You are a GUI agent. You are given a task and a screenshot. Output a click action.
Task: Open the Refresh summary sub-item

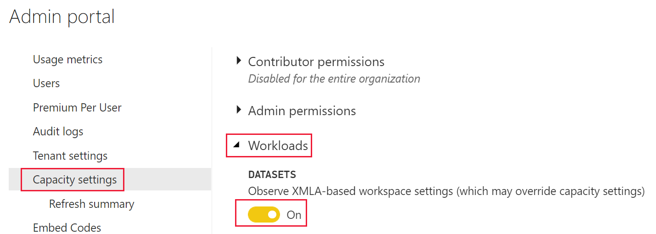pyautogui.click(x=91, y=204)
